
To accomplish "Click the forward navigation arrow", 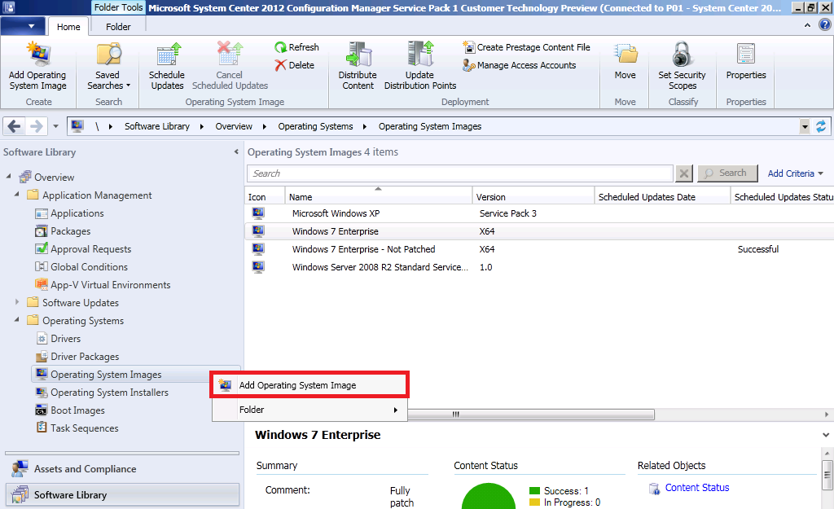I will (36, 126).
